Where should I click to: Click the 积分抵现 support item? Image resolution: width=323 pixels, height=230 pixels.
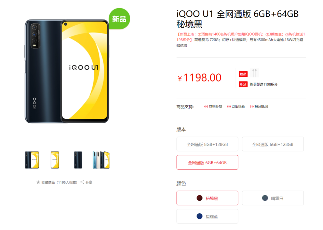click(x=259, y=106)
